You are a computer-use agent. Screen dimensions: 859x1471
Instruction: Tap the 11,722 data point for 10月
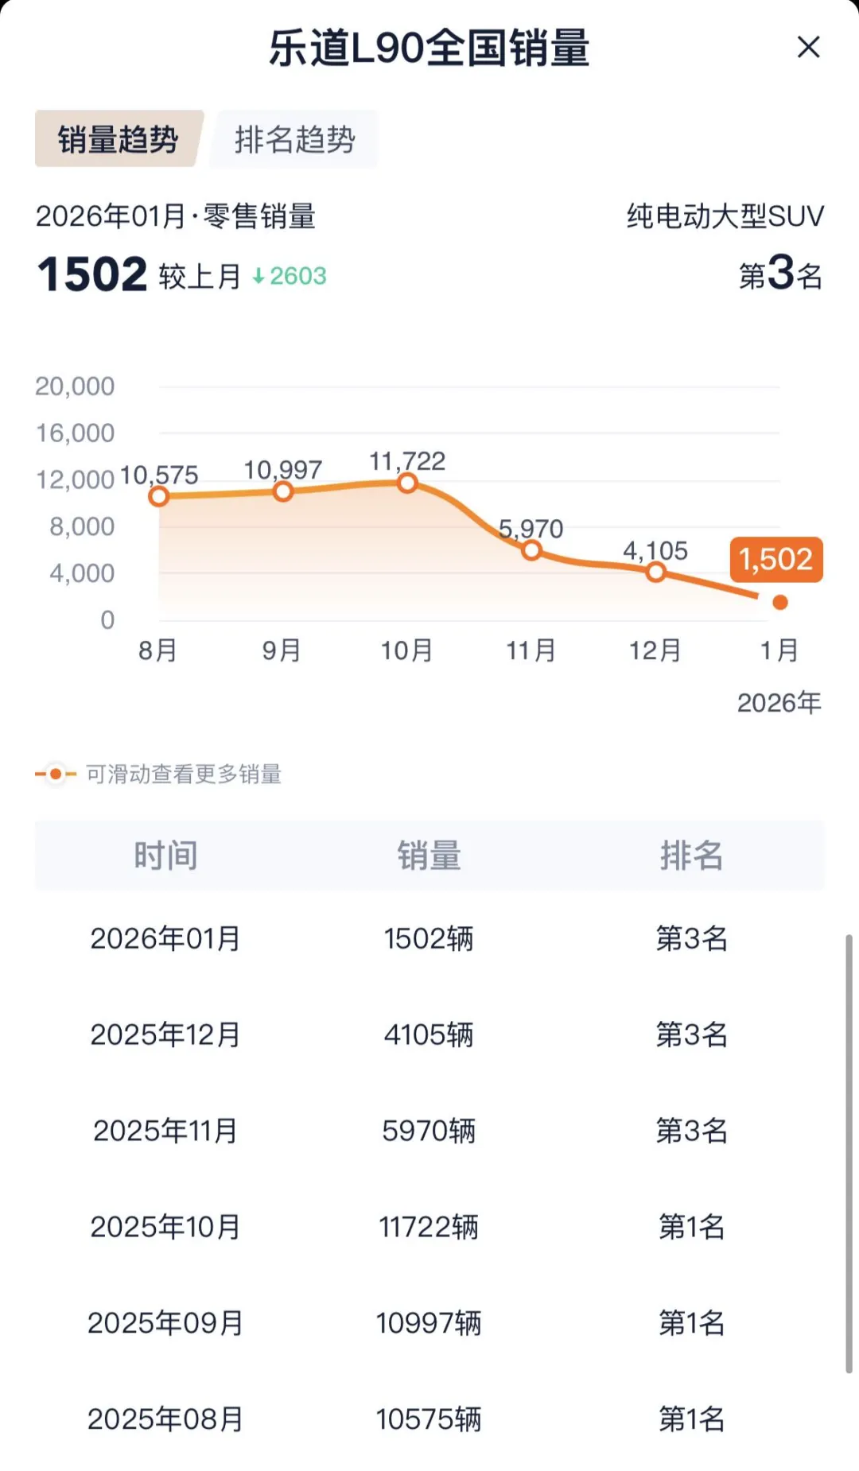click(407, 483)
